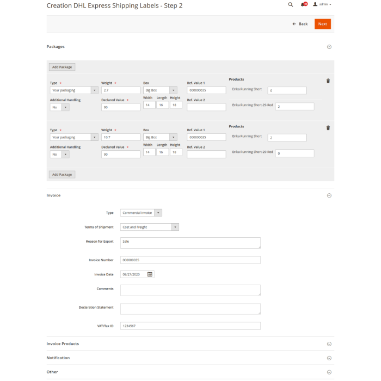This screenshot has width=381, height=381.
Task: Edit the VAT/Tax ID field
Action: click(190, 326)
